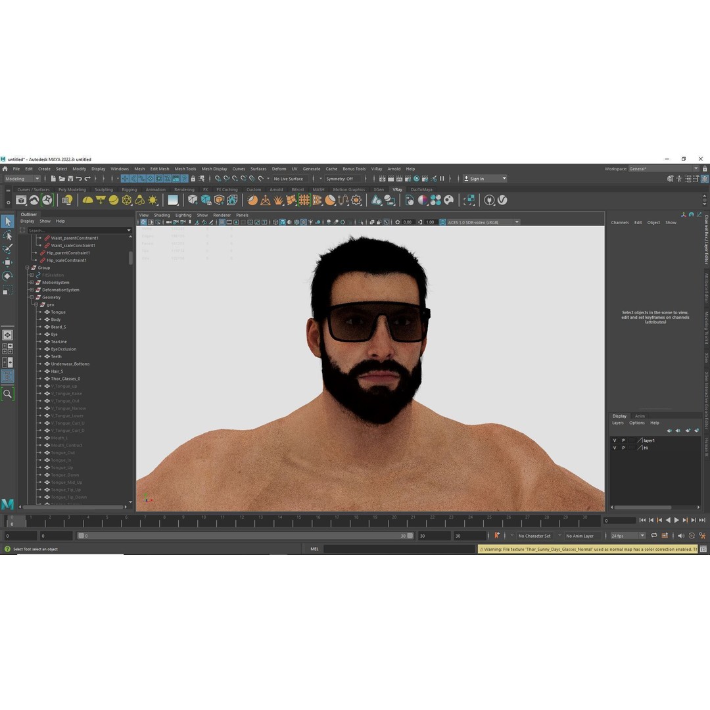Click the layer1 color swatch box

[x=632, y=440]
